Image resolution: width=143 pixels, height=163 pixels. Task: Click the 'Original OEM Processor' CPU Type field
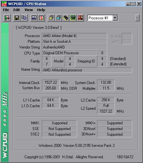point(69,53)
